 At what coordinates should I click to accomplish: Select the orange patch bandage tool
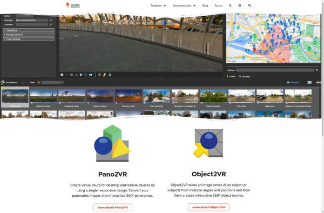click(x=105, y=75)
